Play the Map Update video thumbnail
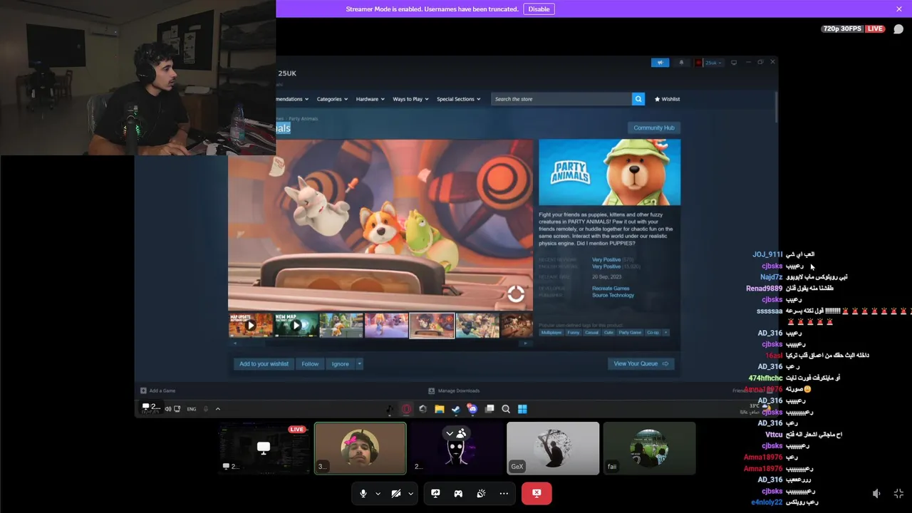Viewport: 912px width, 513px height. (250, 326)
